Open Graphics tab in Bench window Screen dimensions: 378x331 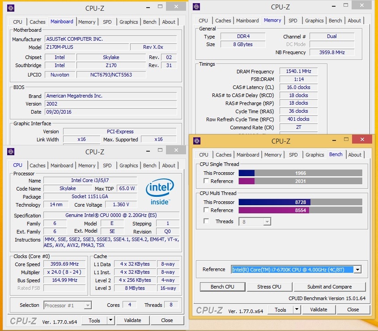[314, 155]
